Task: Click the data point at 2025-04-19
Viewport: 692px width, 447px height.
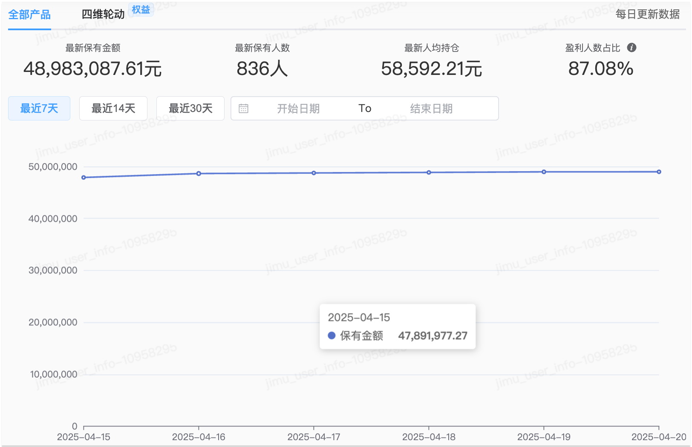Action: tap(544, 172)
